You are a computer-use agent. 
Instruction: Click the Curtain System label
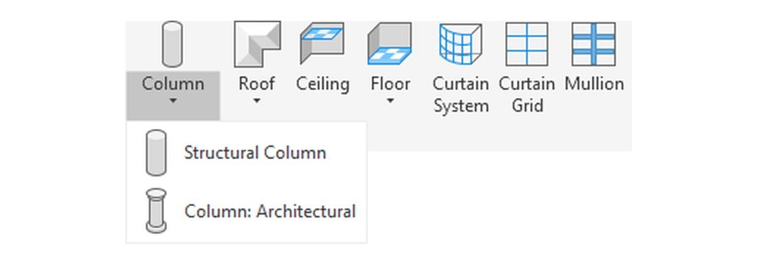coord(460,95)
